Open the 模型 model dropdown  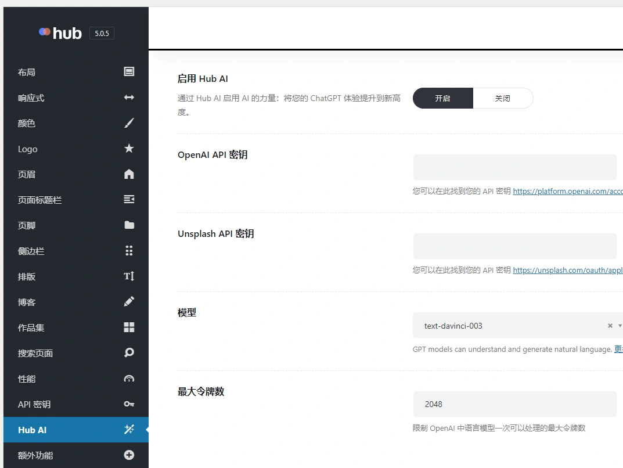click(x=620, y=326)
